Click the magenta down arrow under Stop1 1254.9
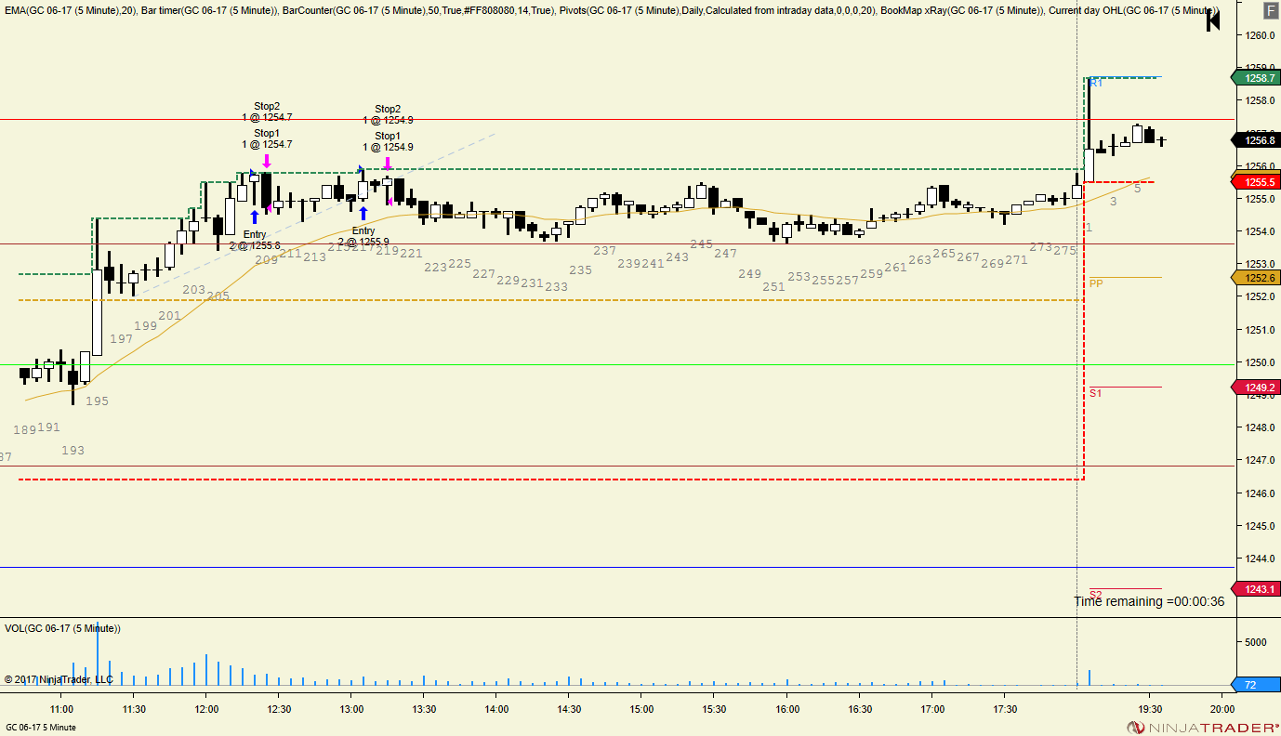Viewport: 1281px width, 736px height. click(x=388, y=164)
